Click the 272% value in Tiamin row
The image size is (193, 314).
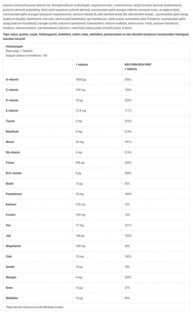(x=128, y=121)
